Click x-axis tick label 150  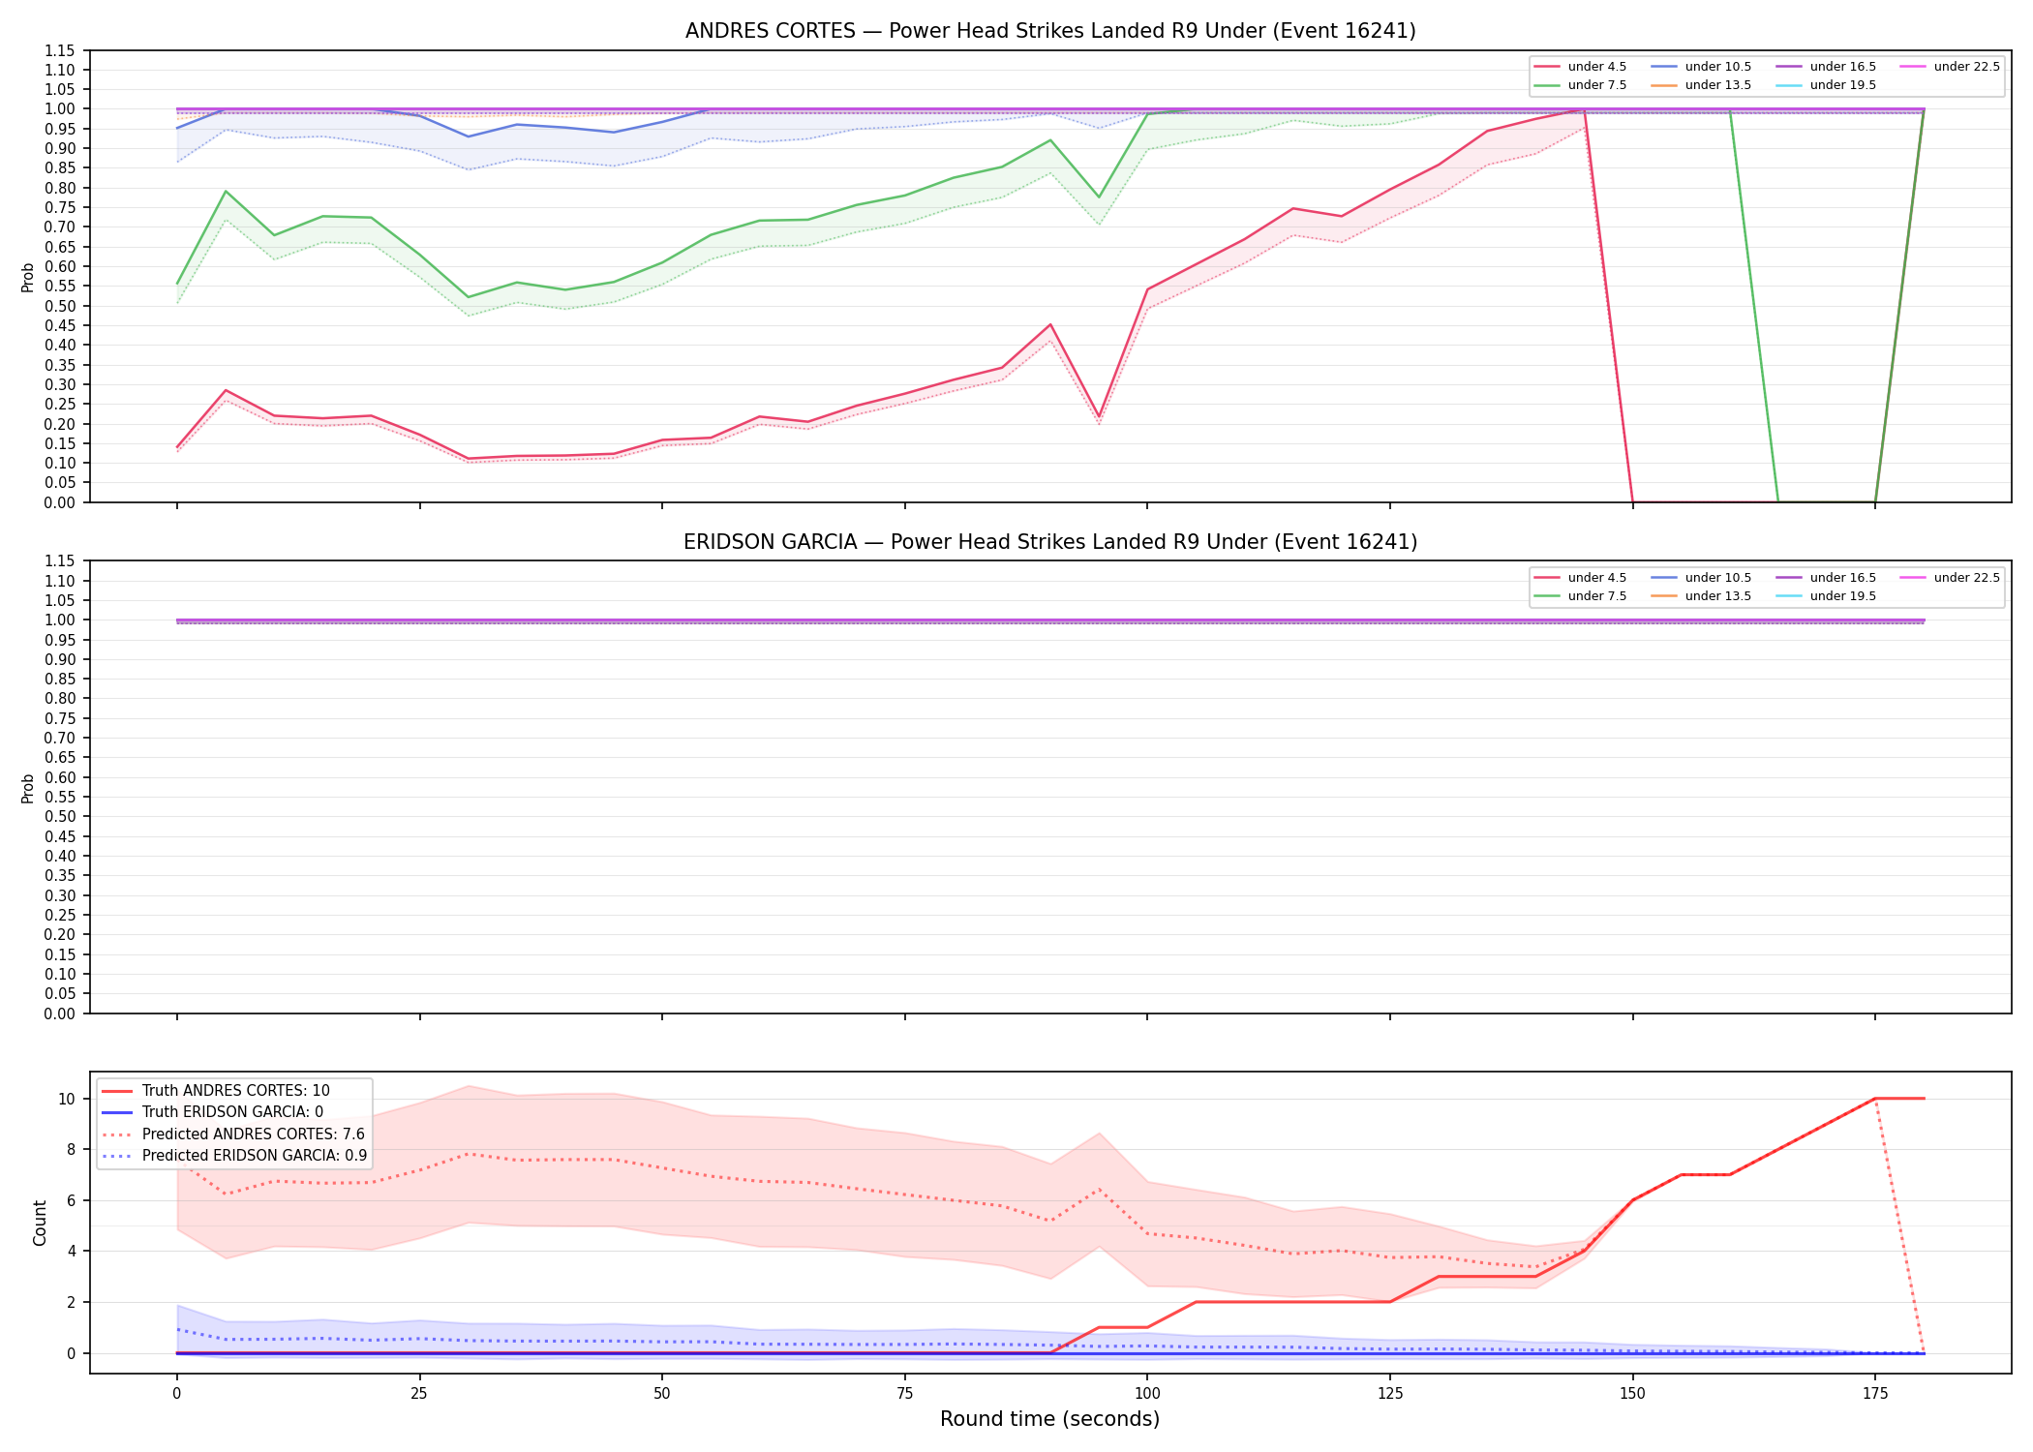[1633, 1394]
